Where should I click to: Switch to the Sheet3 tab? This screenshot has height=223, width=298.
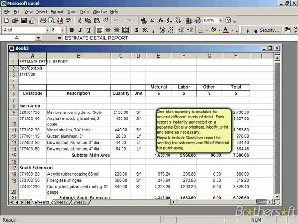point(80,202)
